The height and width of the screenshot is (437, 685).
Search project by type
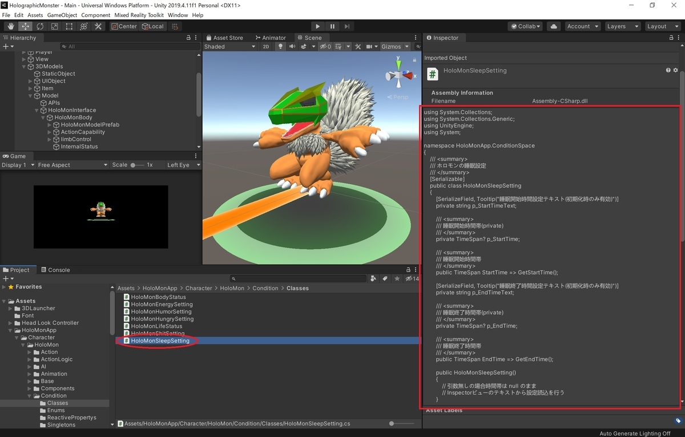(373, 278)
